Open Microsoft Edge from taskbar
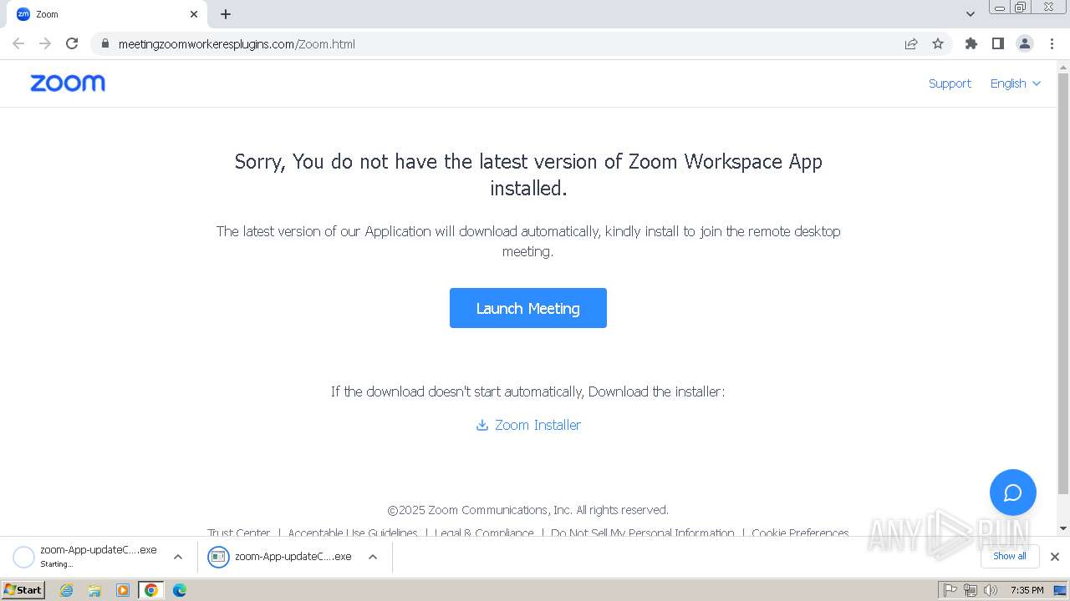This screenshot has width=1070, height=601. (x=180, y=590)
